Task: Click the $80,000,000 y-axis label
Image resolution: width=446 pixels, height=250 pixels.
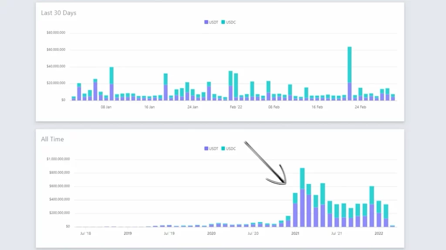Action: pos(56,33)
